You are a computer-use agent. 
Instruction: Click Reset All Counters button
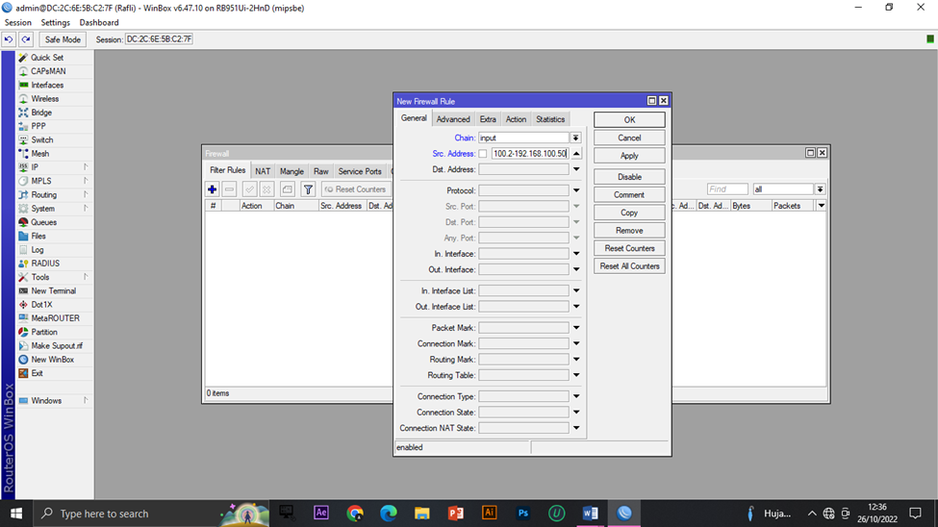(629, 266)
